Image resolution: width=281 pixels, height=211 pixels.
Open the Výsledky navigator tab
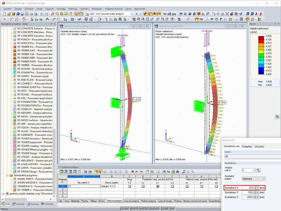coord(47,204)
